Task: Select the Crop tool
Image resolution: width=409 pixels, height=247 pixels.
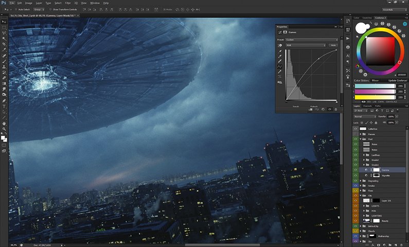Action: 4,44
